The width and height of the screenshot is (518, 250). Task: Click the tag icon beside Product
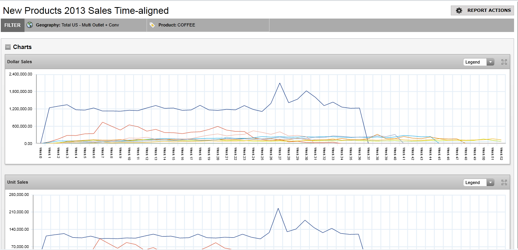(x=152, y=25)
